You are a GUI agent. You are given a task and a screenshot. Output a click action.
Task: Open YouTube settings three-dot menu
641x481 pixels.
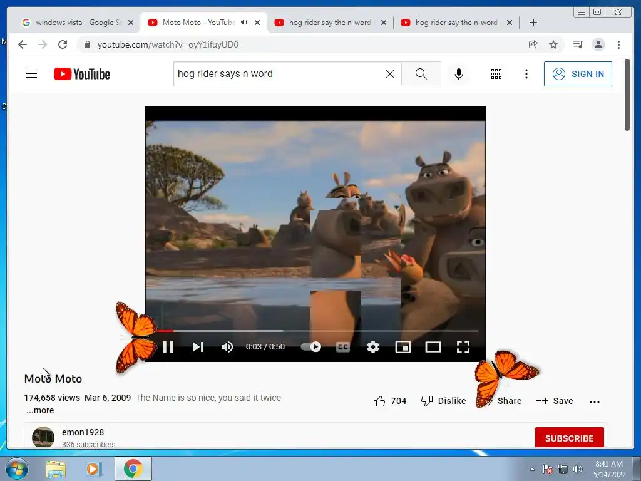pos(526,74)
